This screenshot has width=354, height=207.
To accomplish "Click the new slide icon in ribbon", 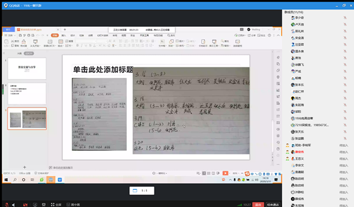I will (50, 43).
